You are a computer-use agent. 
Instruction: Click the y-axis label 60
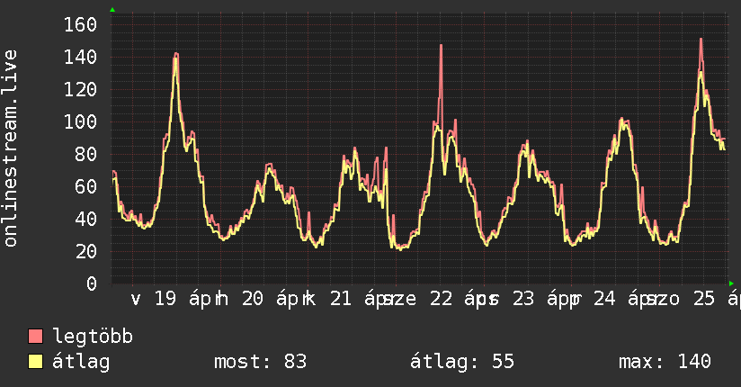point(86,187)
